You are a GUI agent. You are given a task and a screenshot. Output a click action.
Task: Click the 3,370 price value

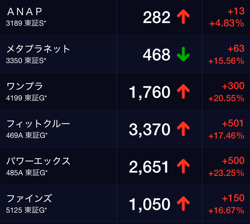pyautogui.click(x=150, y=130)
